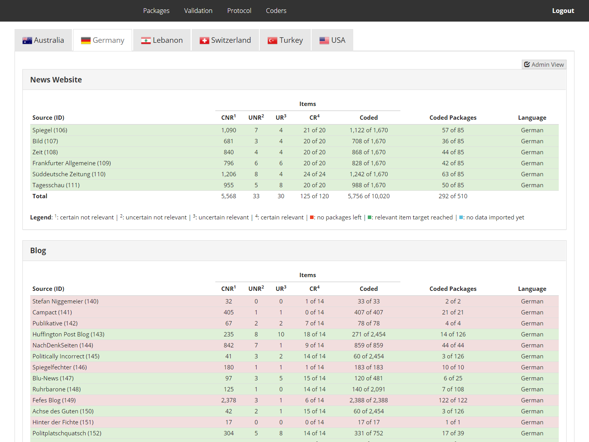Select Tagesschau (111) source

click(294, 185)
